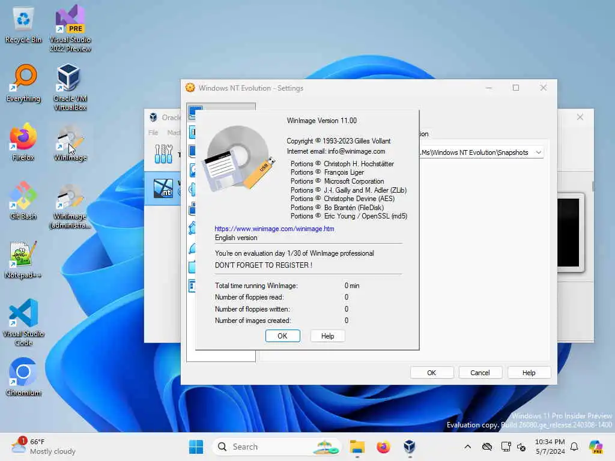Viewport: 615px width, 461px height.
Task: Close the VirtualBox Manager window
Action: pos(580,117)
